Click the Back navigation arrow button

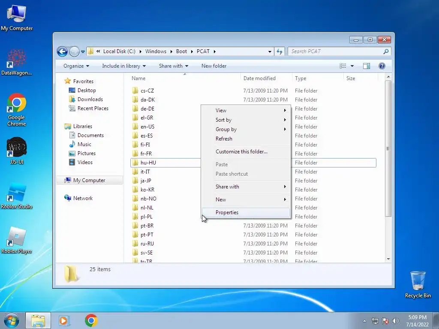point(62,51)
